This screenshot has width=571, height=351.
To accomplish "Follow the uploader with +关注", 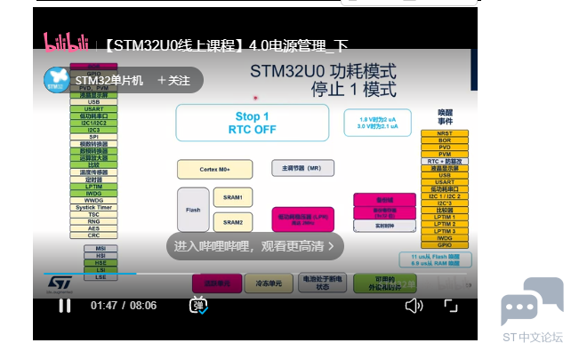I will tap(173, 80).
